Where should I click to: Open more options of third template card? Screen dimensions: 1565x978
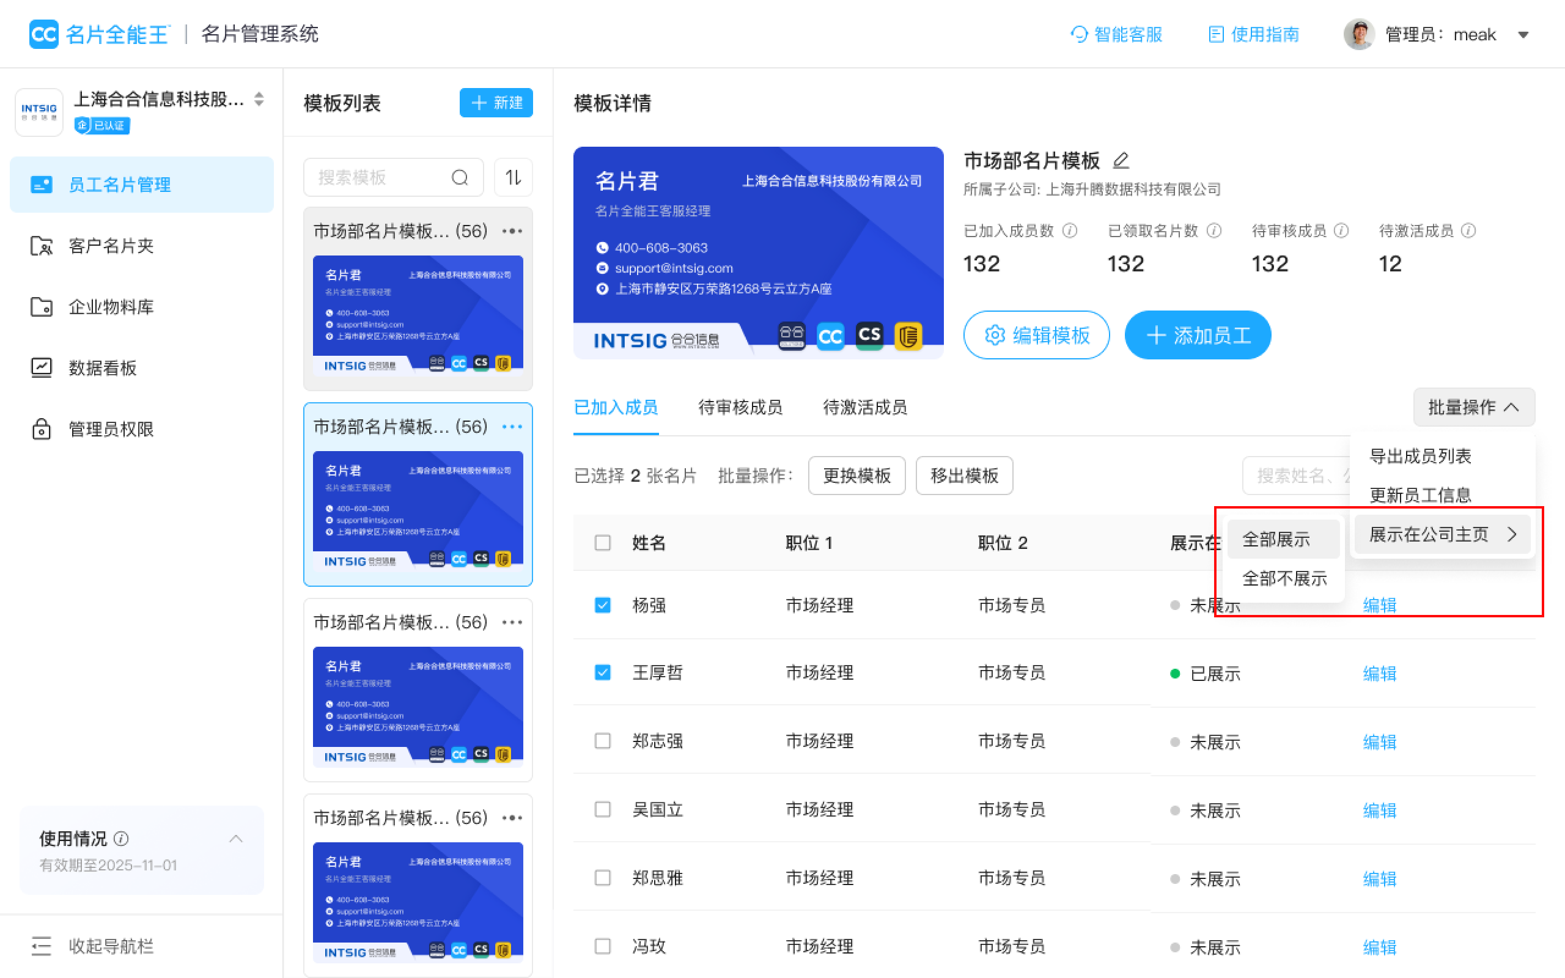coord(512,622)
